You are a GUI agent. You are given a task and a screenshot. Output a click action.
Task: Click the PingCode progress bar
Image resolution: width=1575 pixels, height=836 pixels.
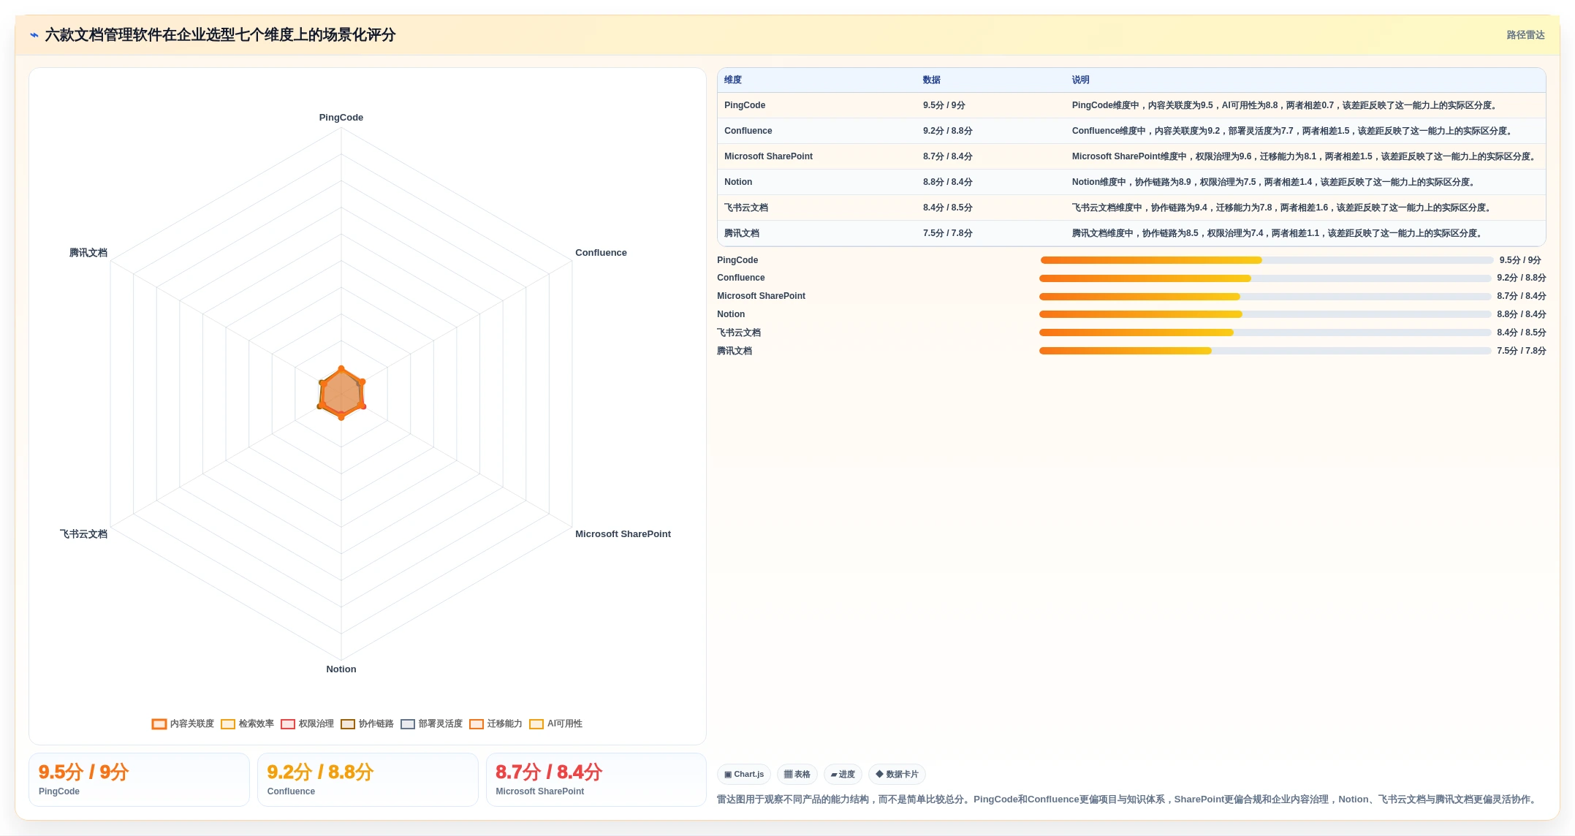pyautogui.click(x=1267, y=260)
